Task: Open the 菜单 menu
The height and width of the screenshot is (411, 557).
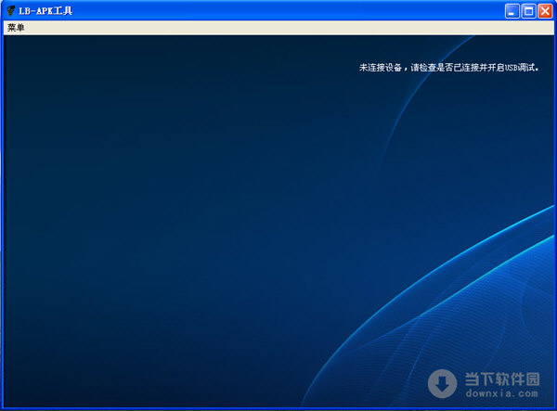Action: 16,28
